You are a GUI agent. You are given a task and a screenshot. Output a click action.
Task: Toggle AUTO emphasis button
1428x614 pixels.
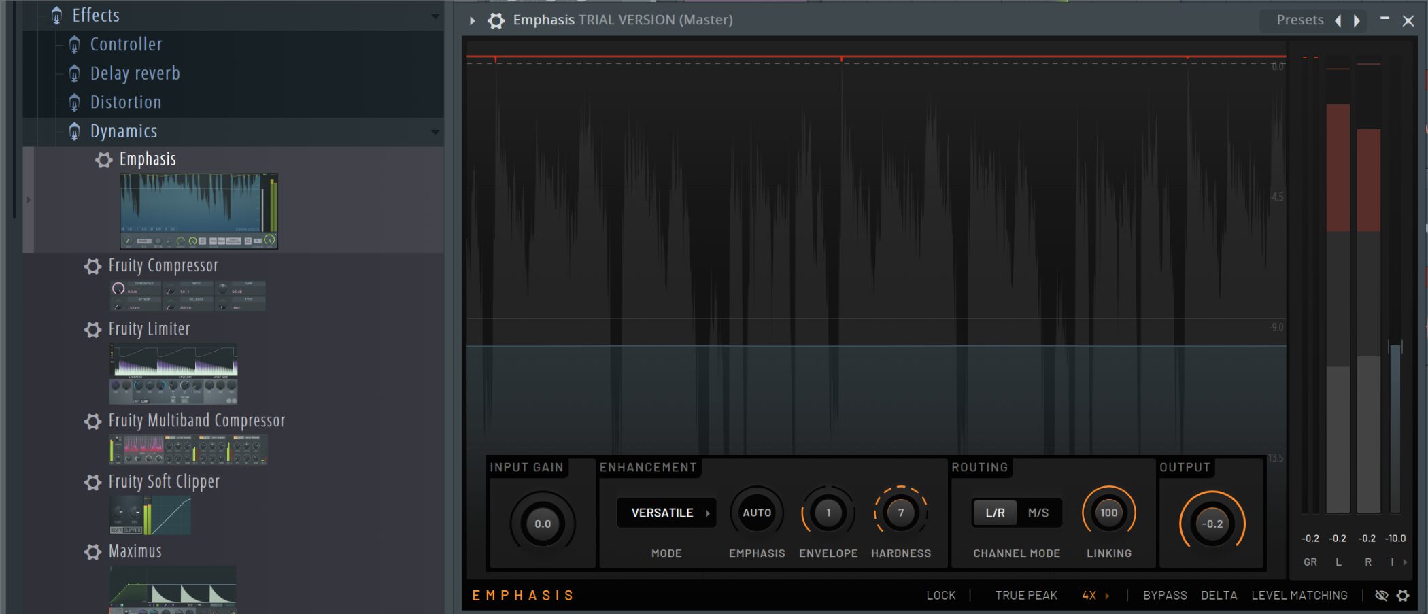[757, 513]
